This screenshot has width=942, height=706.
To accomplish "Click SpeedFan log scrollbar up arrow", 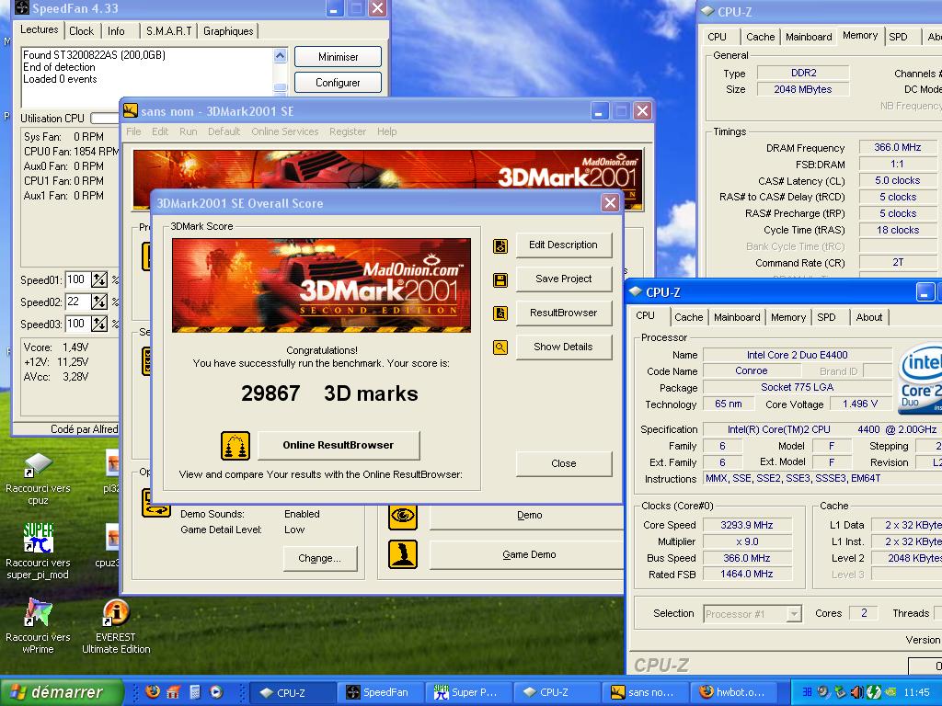I will tap(280, 56).
